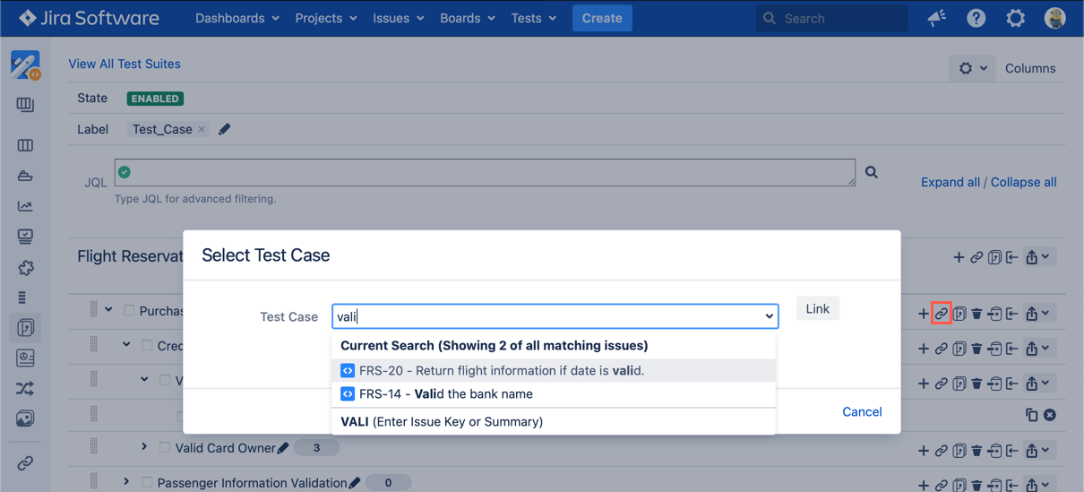This screenshot has width=1084, height=492.
Task: Click pencil icon next to Valid Card Owner
Action: click(x=283, y=448)
